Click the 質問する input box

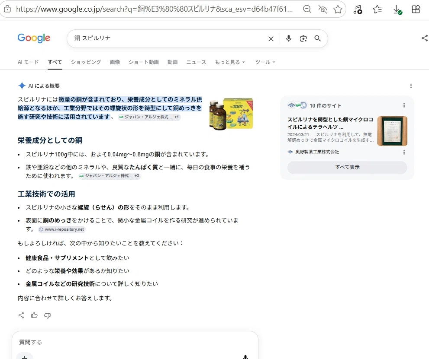[135, 342]
